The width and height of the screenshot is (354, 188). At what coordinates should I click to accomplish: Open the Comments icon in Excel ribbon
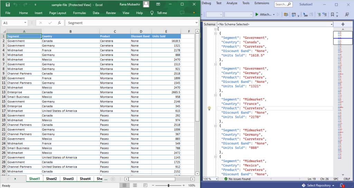pos(182,13)
